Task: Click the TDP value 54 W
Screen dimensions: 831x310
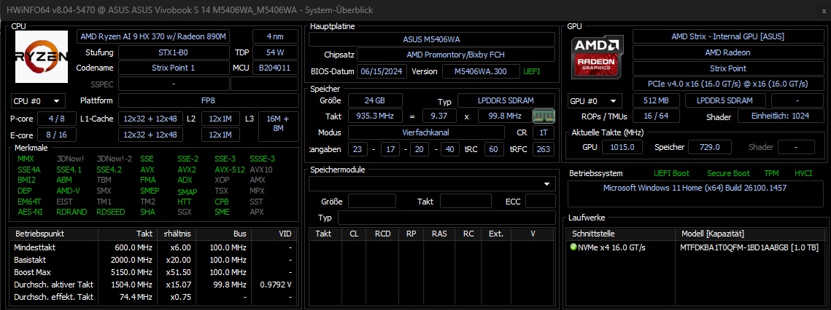Action: 275,53
